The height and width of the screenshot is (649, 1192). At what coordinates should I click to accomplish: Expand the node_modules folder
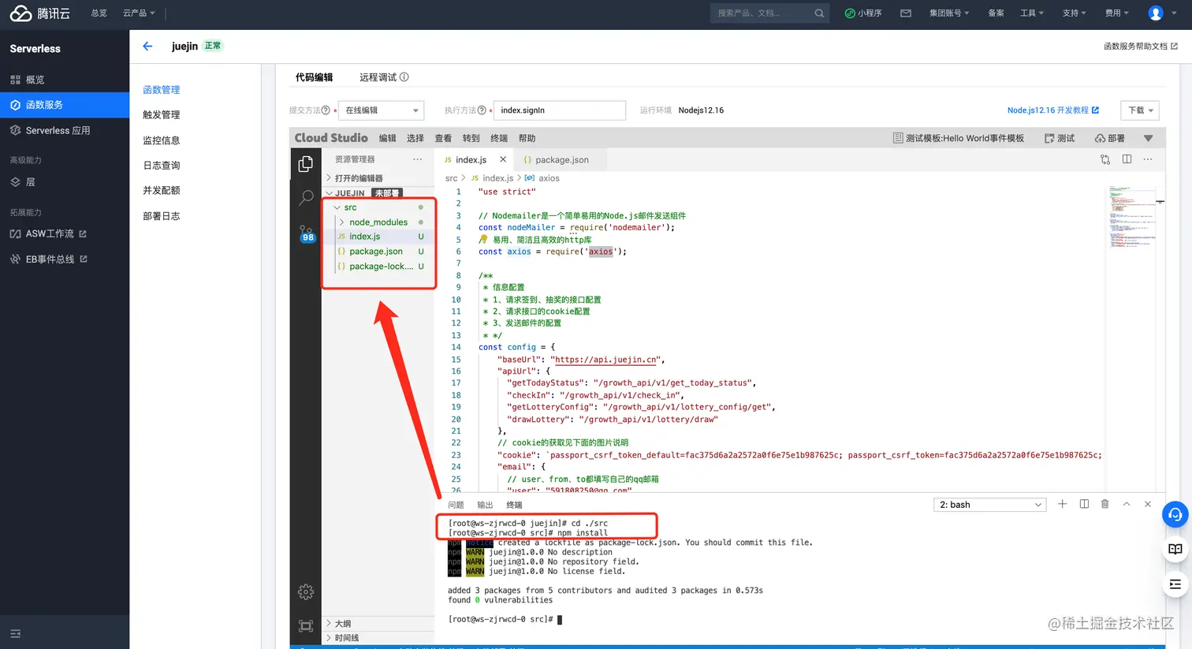[341, 222]
